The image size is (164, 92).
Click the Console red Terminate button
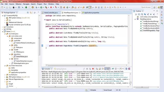[93, 69]
